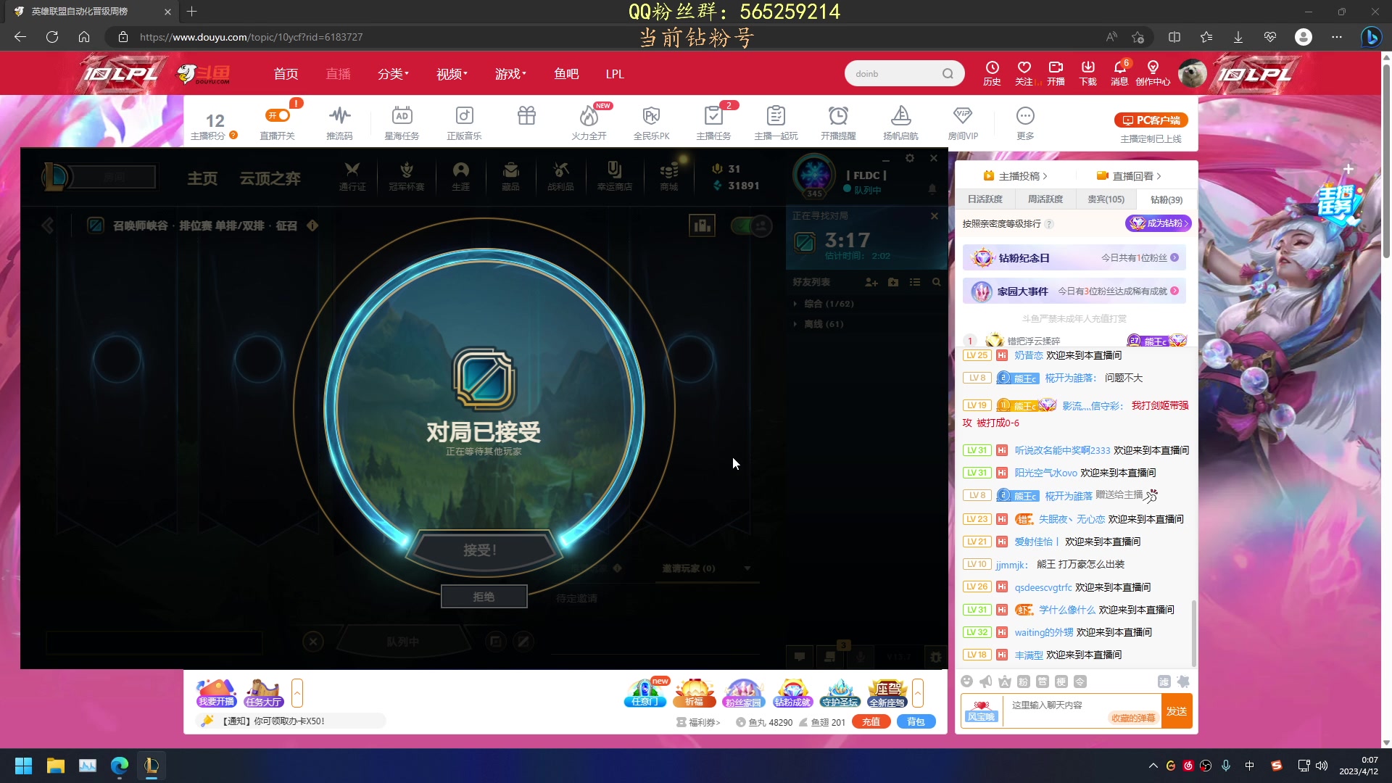Expand the 离线 (61) friends group

point(823,324)
